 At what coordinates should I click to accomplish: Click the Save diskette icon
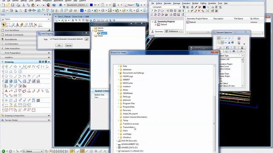coord(12,5)
